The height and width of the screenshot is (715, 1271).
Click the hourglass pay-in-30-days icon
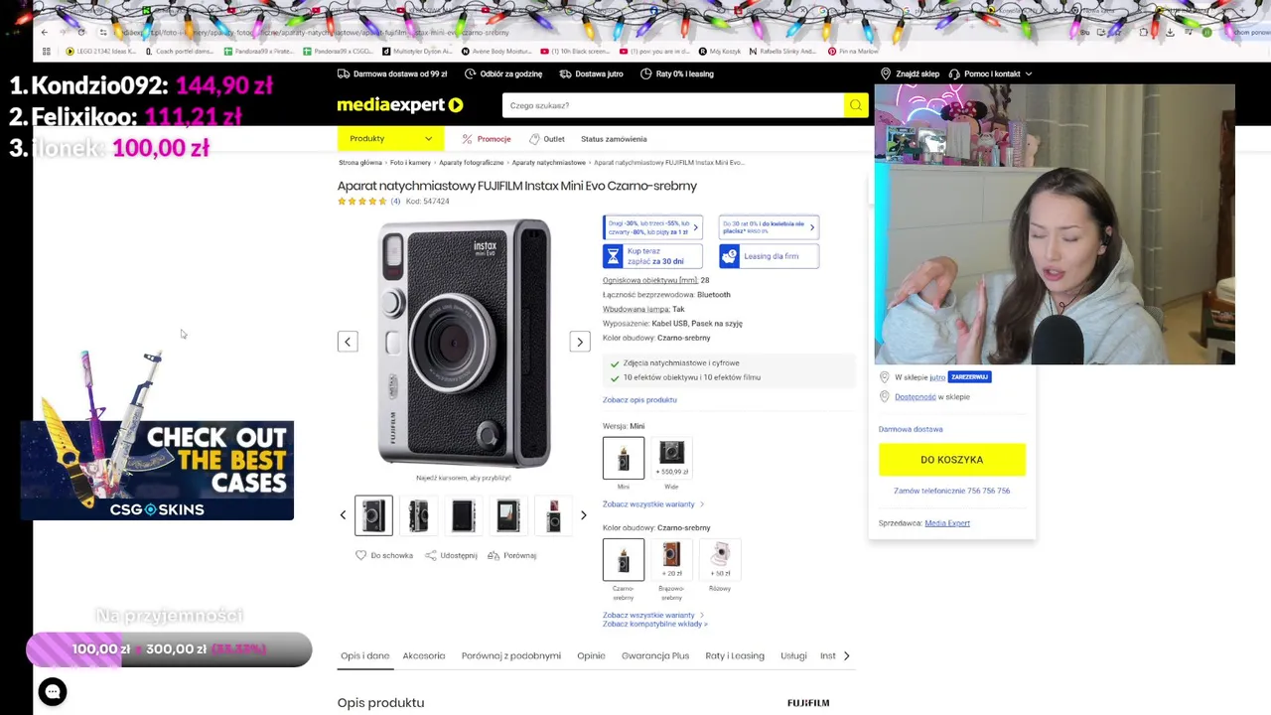coord(613,256)
